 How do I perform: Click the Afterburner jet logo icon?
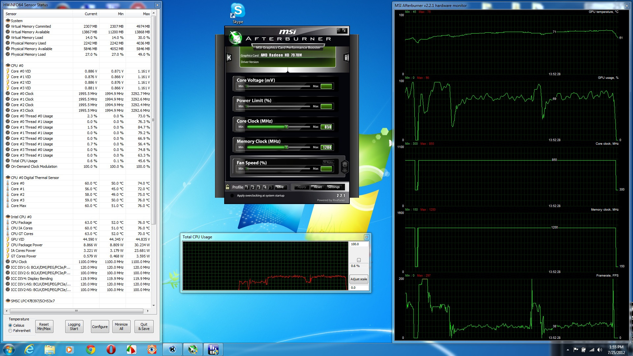pos(235,37)
